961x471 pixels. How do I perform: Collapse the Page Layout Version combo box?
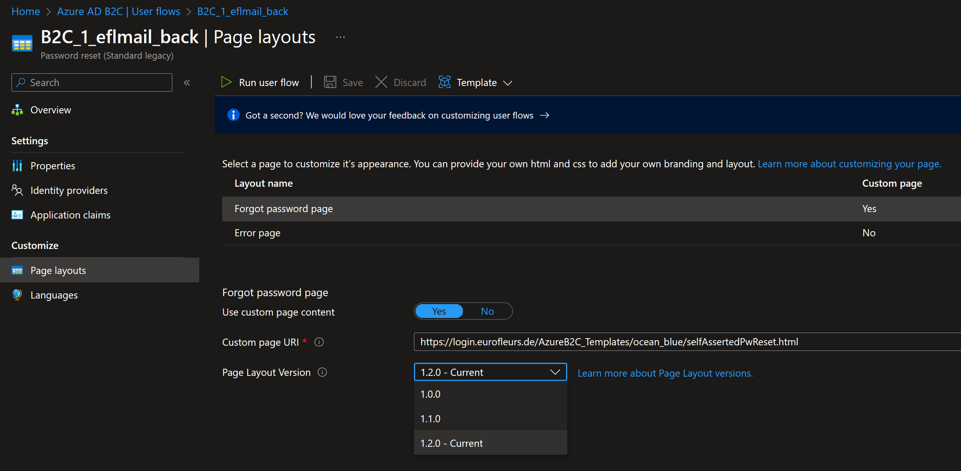pos(490,372)
